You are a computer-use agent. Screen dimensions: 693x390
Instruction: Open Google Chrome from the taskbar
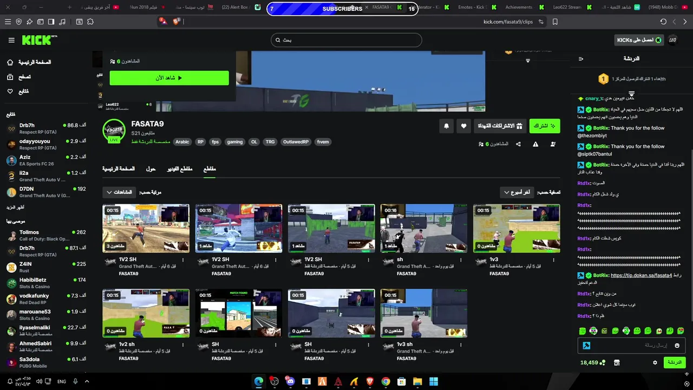click(385, 381)
